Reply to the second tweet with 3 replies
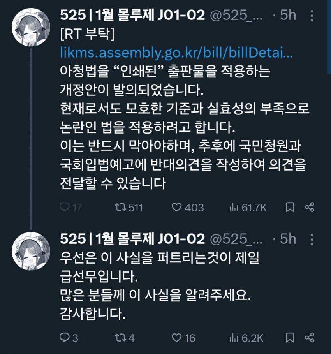The width and height of the screenshot is (331, 354). click(69, 338)
